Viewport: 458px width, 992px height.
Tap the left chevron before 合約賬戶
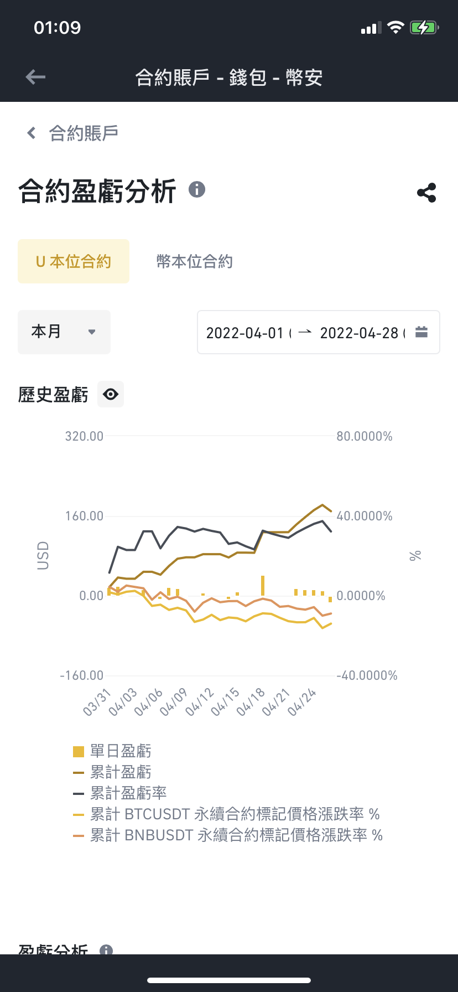click(32, 133)
